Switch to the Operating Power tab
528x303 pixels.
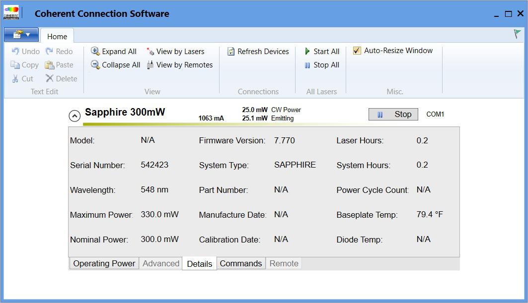(x=104, y=263)
